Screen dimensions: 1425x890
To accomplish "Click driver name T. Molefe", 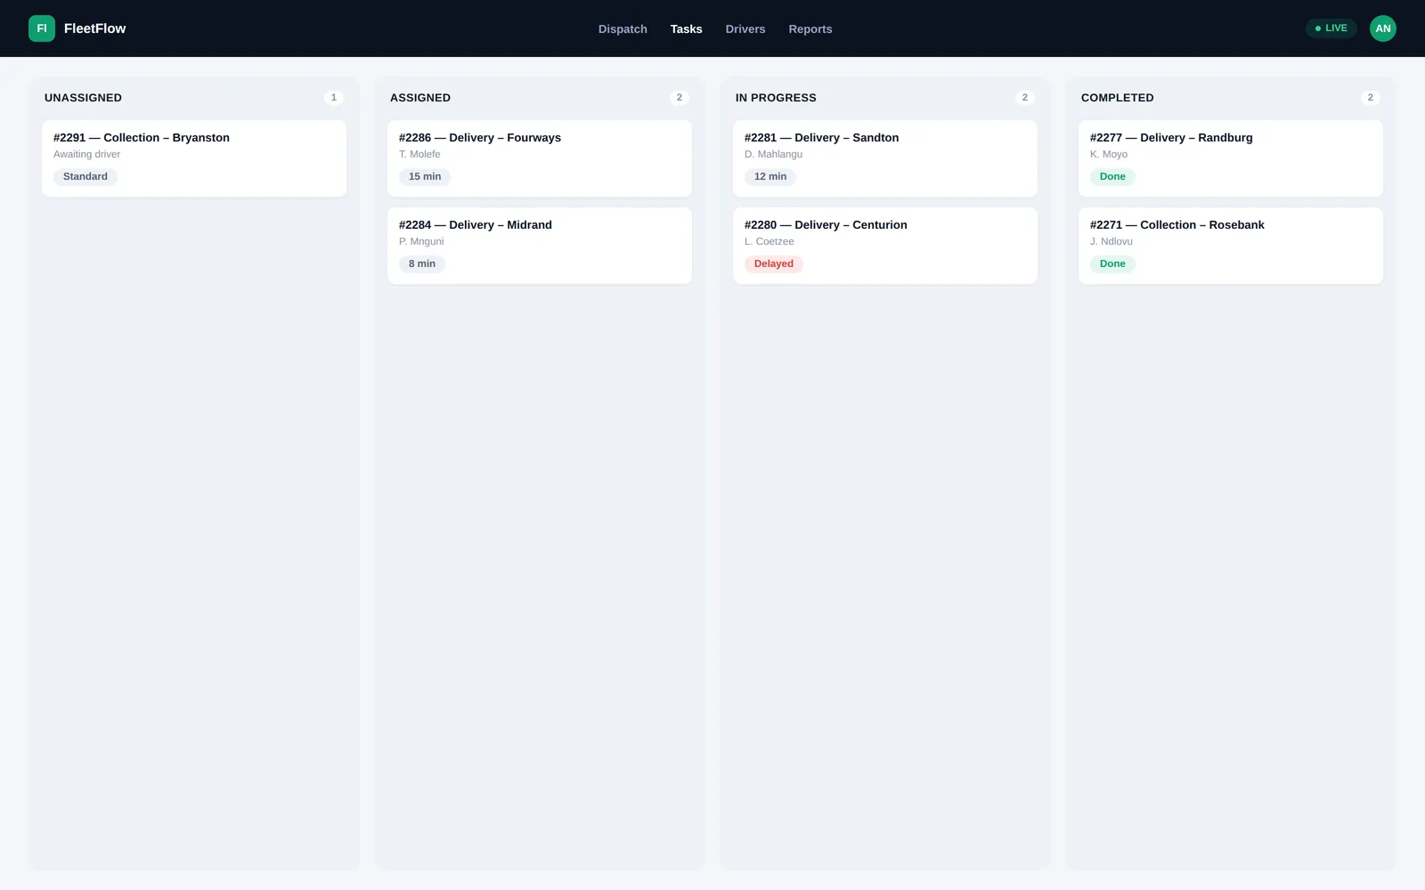I will (x=419, y=154).
